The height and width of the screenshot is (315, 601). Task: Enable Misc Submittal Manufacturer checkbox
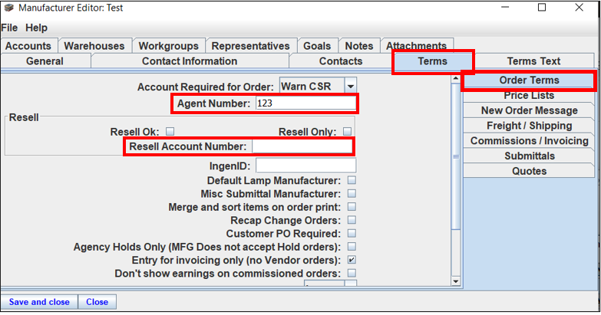point(352,194)
